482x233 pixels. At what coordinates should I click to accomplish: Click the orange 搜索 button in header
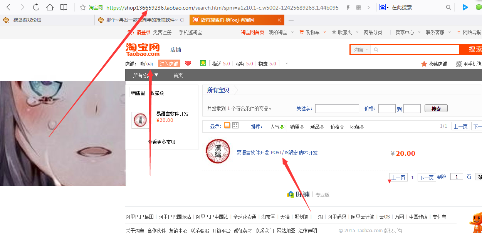pos(471,49)
